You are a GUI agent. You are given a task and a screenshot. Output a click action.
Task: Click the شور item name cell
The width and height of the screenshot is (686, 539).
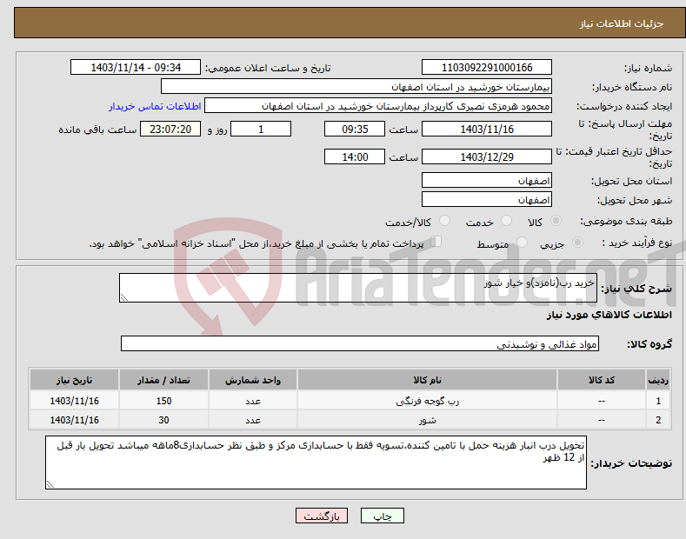[x=427, y=420]
